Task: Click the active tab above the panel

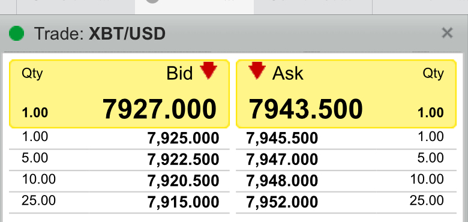Action: click(x=194, y=7)
